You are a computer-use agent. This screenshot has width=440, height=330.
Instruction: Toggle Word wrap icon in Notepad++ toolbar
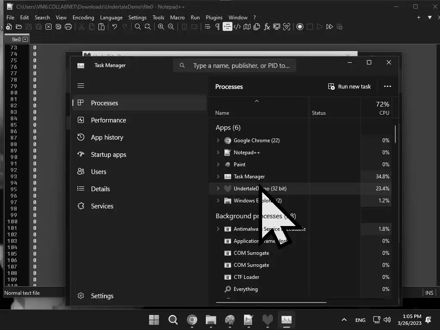tap(208, 27)
